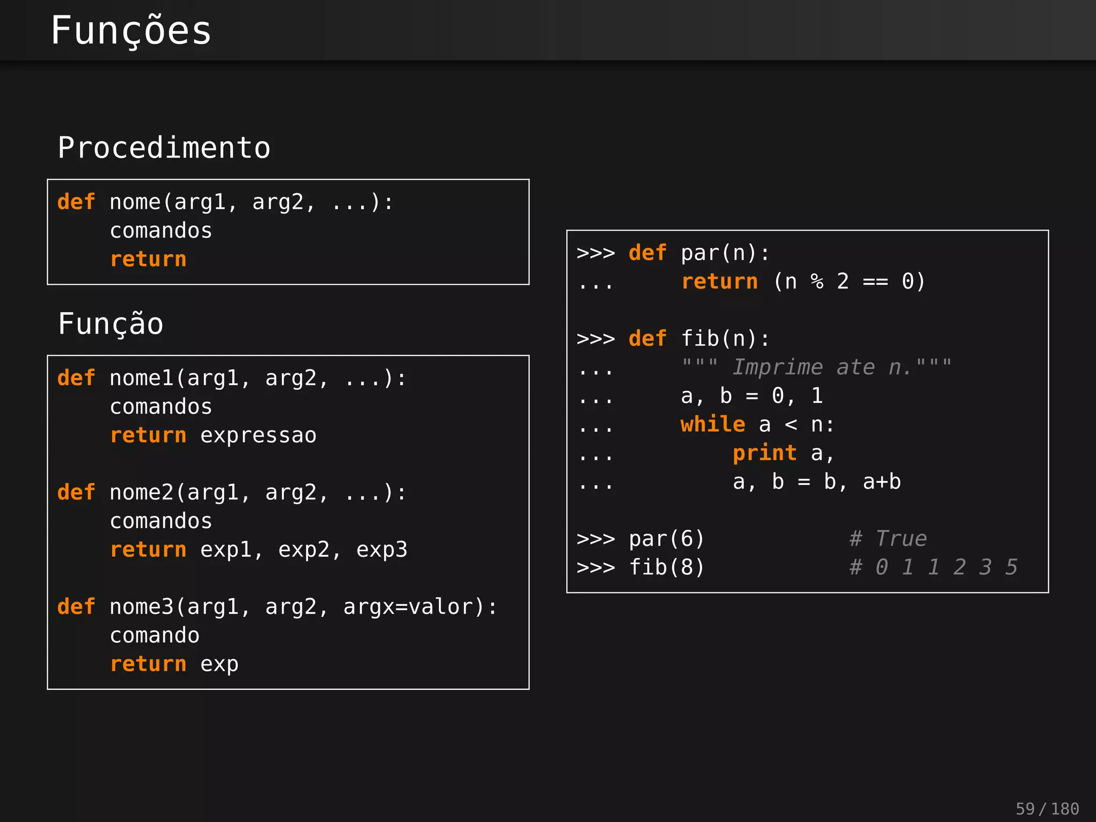
Task: Click the orange print keyword
Action: click(764, 453)
